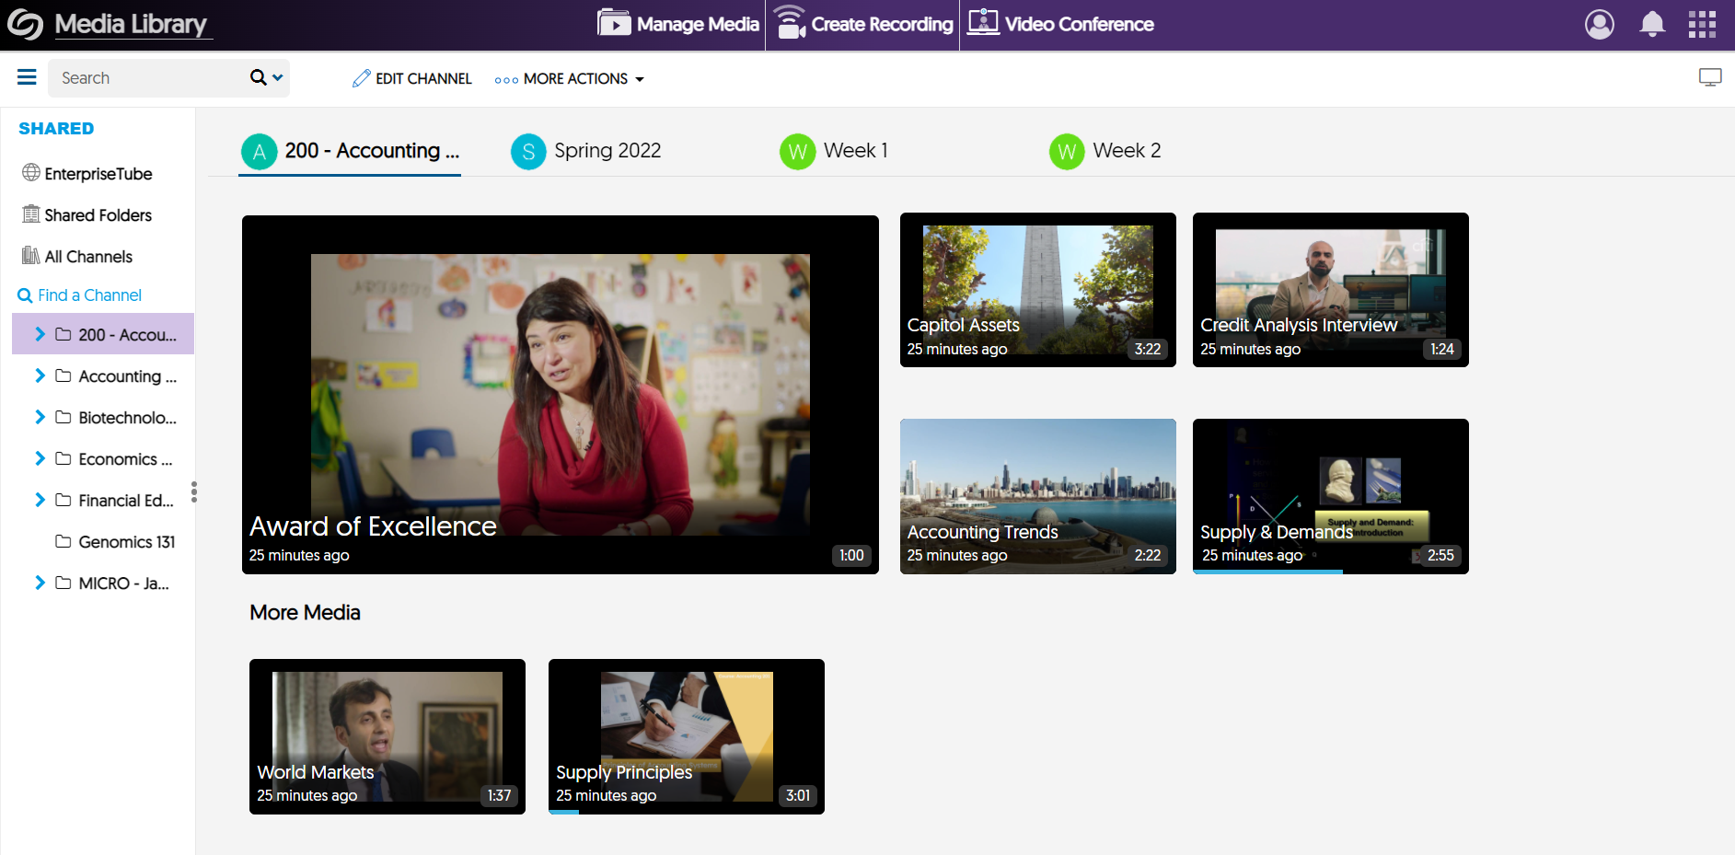This screenshot has height=855, width=1735.
Task: Click the display monitor icon
Action: coord(1709,77)
